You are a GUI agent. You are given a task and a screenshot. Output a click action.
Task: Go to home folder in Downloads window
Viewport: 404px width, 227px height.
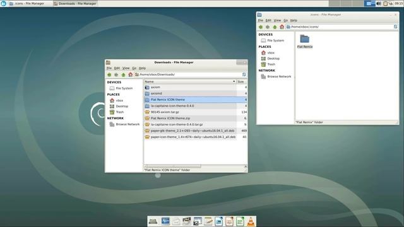pyautogui.click(x=131, y=74)
